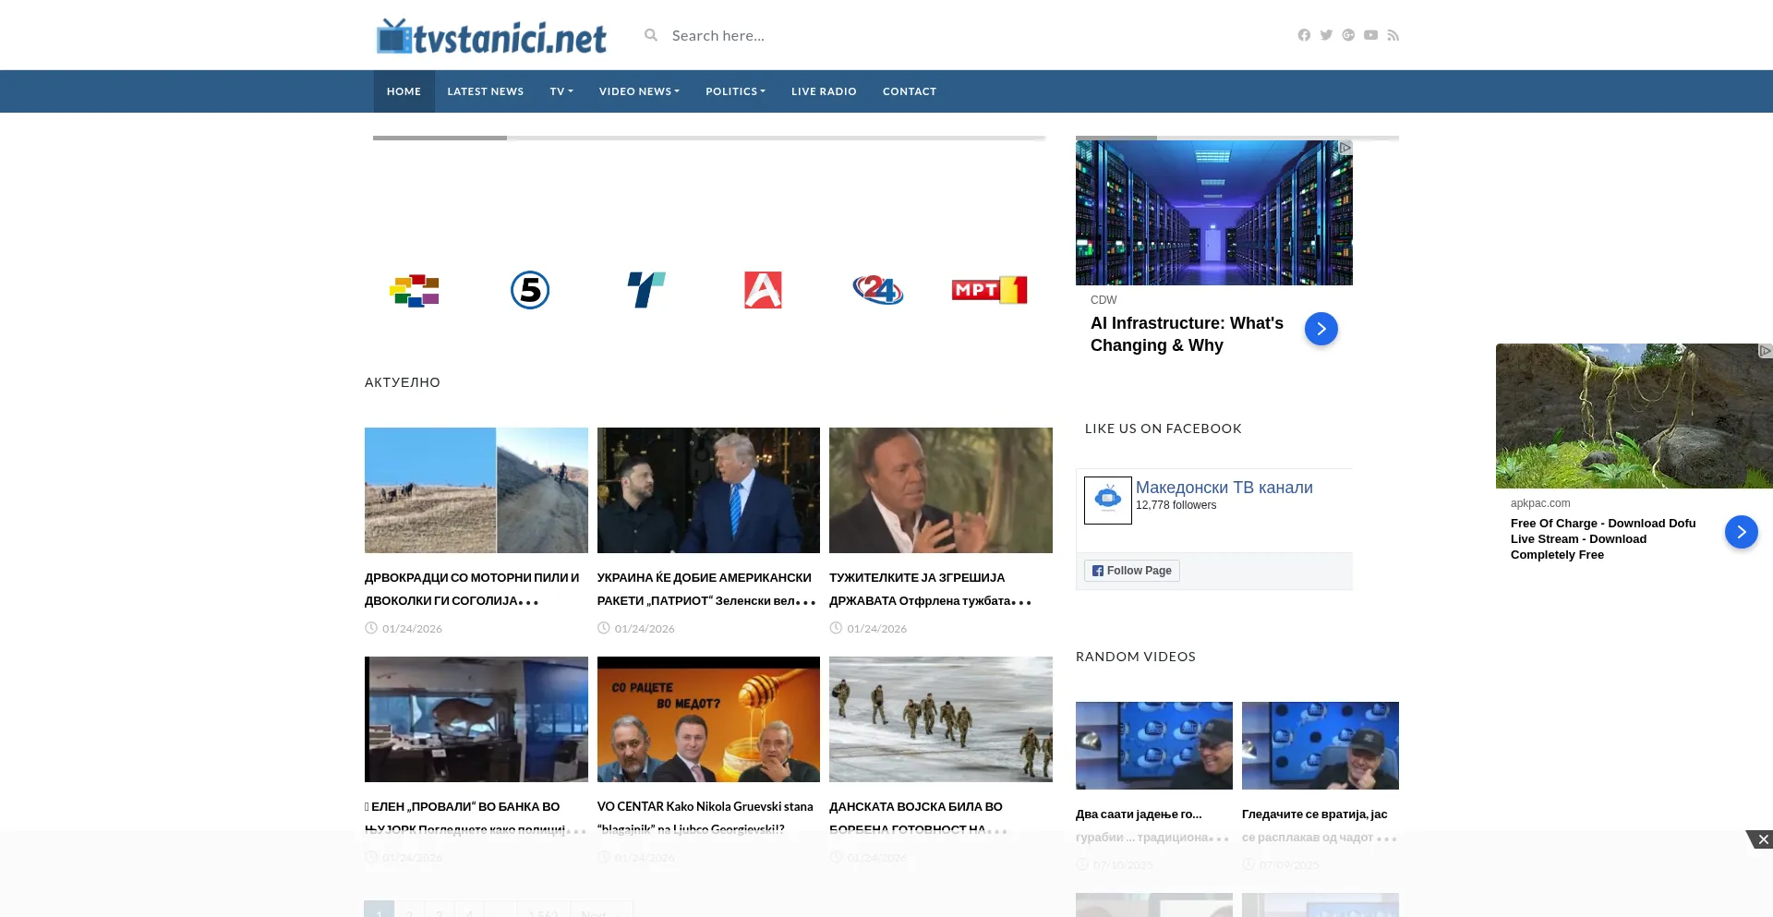The height and width of the screenshot is (917, 1773).
Task: Open the first random video thumbnail
Action: 1154,745
